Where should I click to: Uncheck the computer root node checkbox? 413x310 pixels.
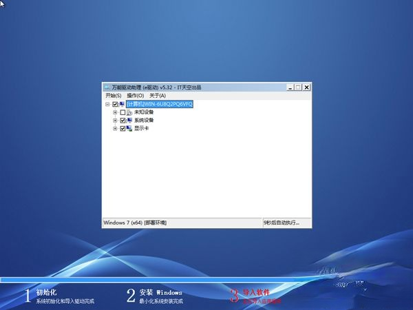click(115, 105)
